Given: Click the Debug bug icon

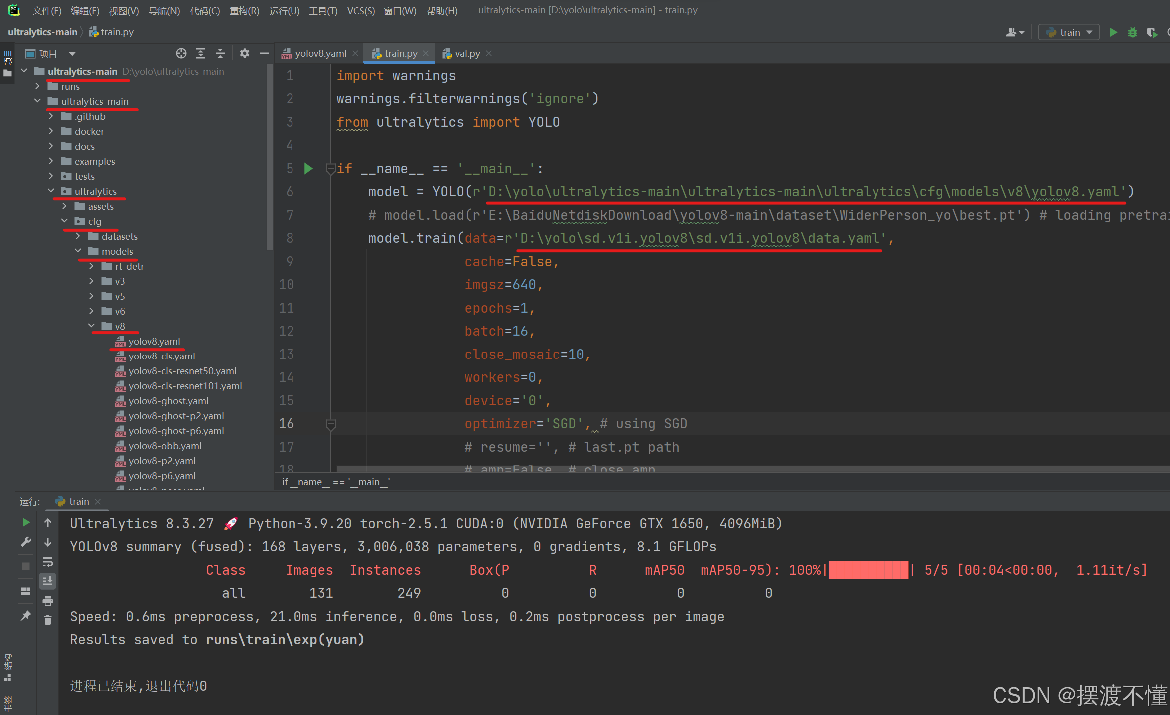Looking at the screenshot, I should click(x=1132, y=32).
